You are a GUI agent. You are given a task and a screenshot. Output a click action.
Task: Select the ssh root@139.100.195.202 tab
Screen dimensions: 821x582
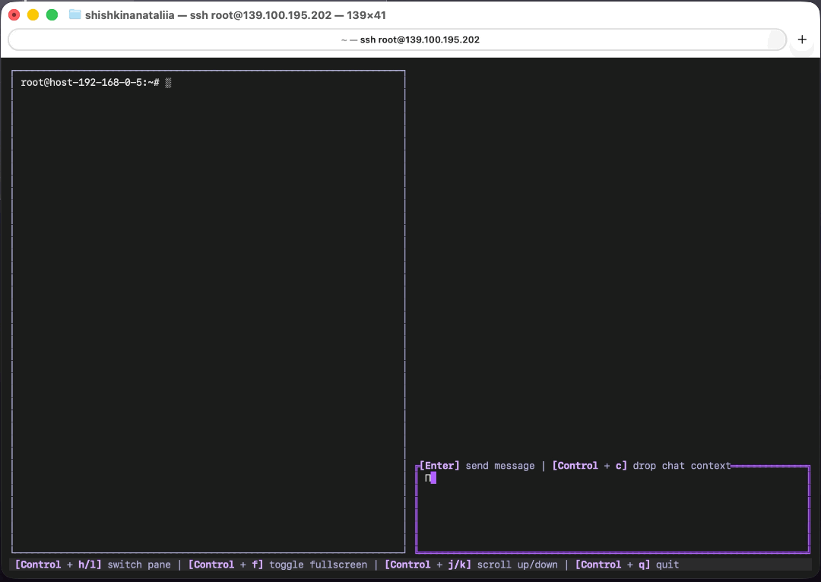coord(398,40)
